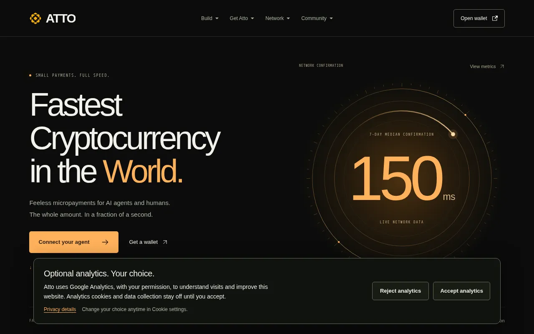Click the NETWORK CONFIRMATION label

[x=321, y=66]
